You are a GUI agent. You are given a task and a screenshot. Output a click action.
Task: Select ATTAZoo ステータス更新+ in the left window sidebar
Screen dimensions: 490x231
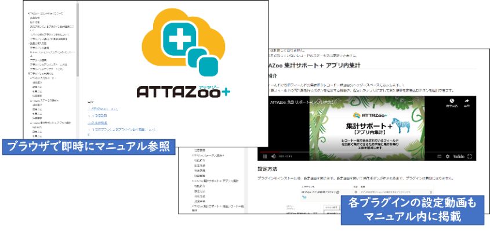tap(45, 100)
